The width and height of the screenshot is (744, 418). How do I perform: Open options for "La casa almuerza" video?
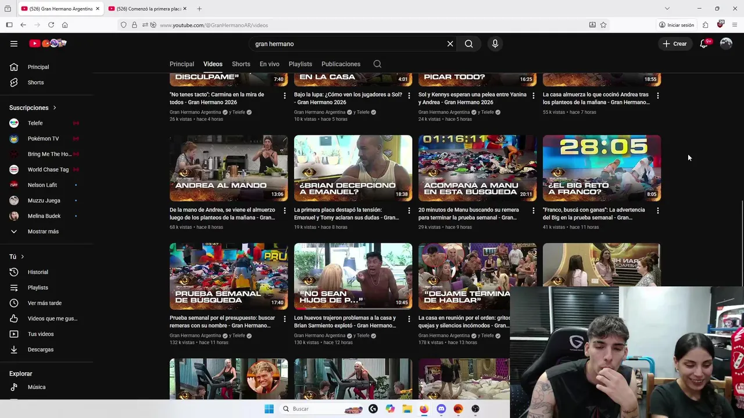pos(657,95)
